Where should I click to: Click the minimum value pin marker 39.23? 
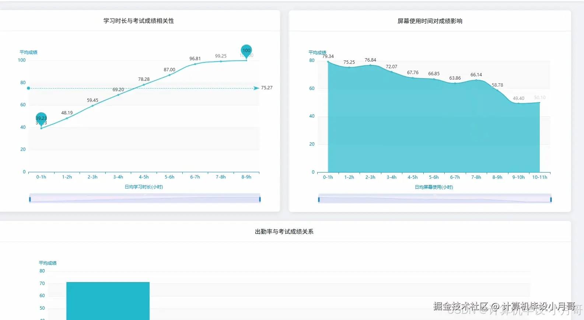coord(41,119)
